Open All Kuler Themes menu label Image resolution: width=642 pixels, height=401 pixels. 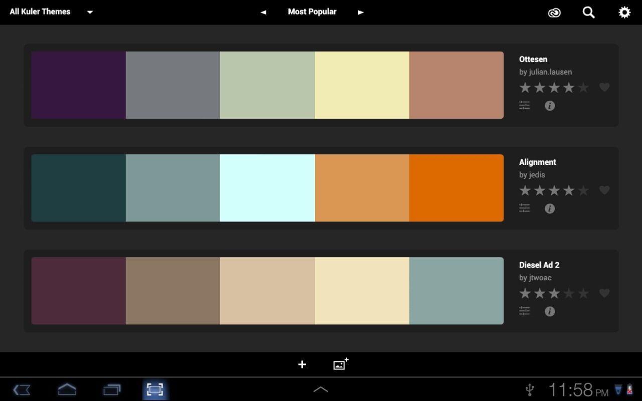pos(40,12)
